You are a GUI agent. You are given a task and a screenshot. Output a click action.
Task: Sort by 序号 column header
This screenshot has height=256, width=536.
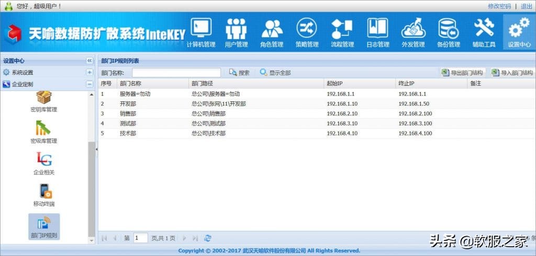[107, 83]
